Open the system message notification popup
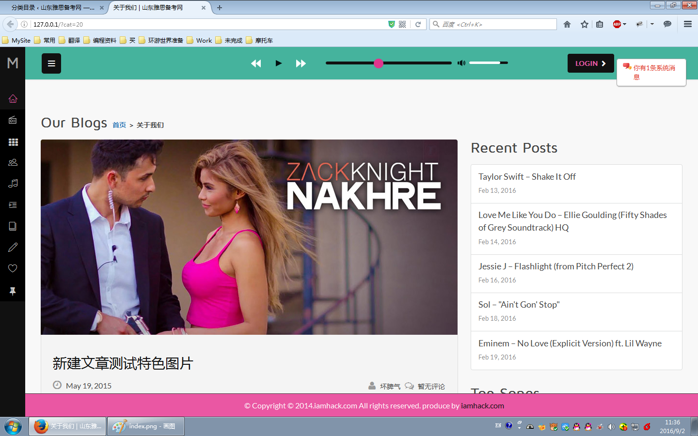This screenshot has height=436, width=698. pos(651,72)
